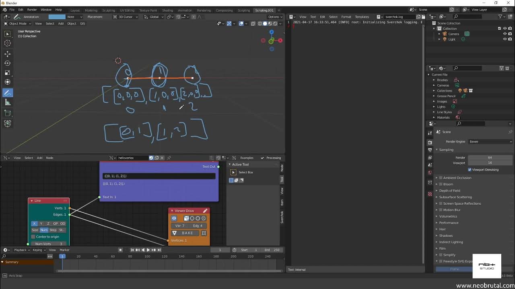Switch viewport to rendered shading sphere
The image size is (515, 289).
[274, 24]
